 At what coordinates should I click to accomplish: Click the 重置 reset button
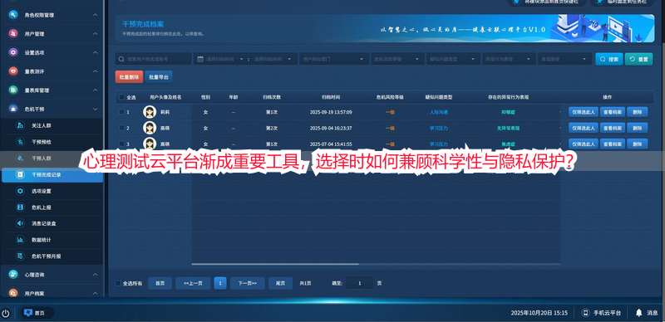coord(638,59)
